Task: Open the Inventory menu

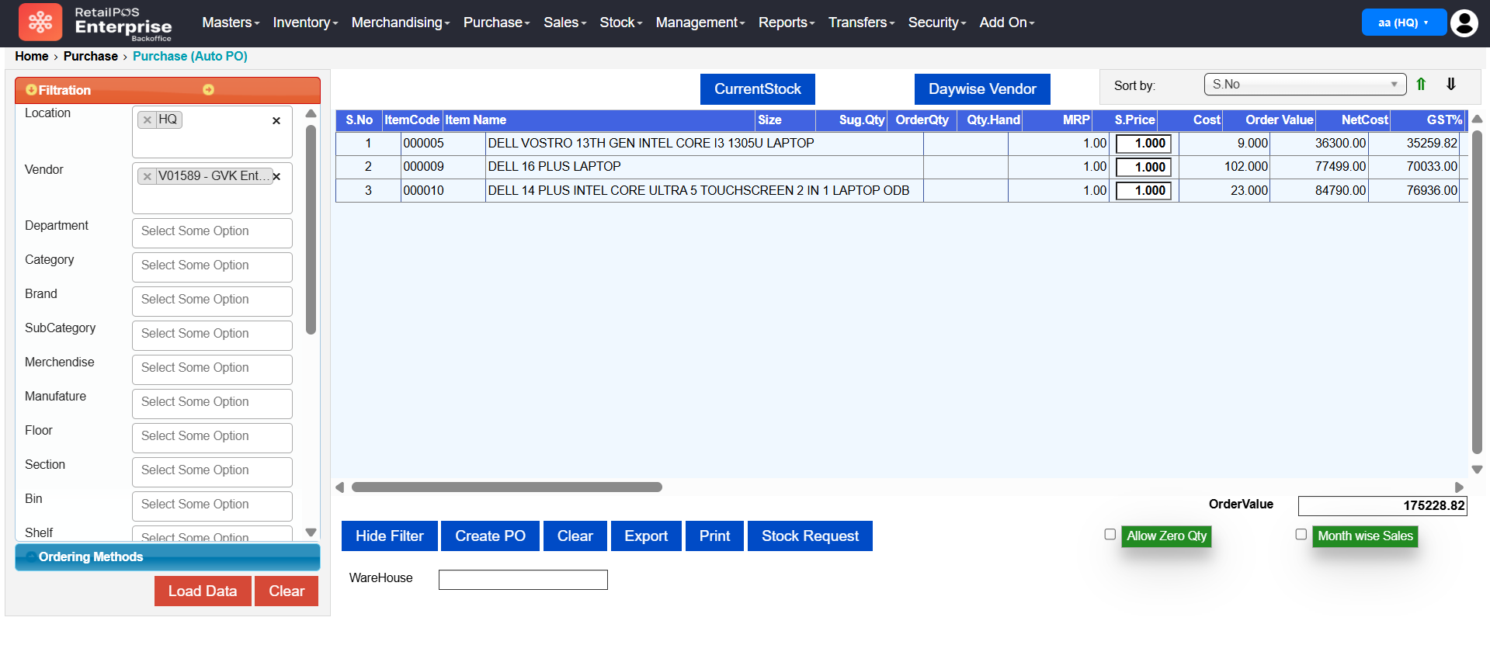Action: (305, 23)
